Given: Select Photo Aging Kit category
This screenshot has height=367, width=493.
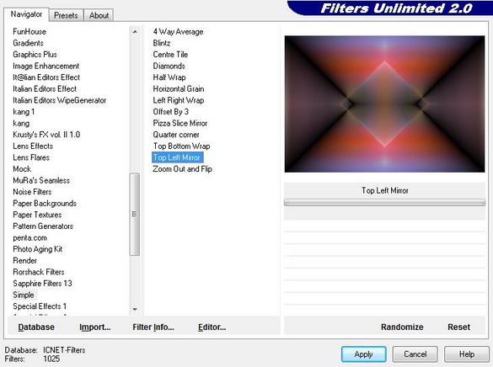Looking at the screenshot, I should [37, 249].
